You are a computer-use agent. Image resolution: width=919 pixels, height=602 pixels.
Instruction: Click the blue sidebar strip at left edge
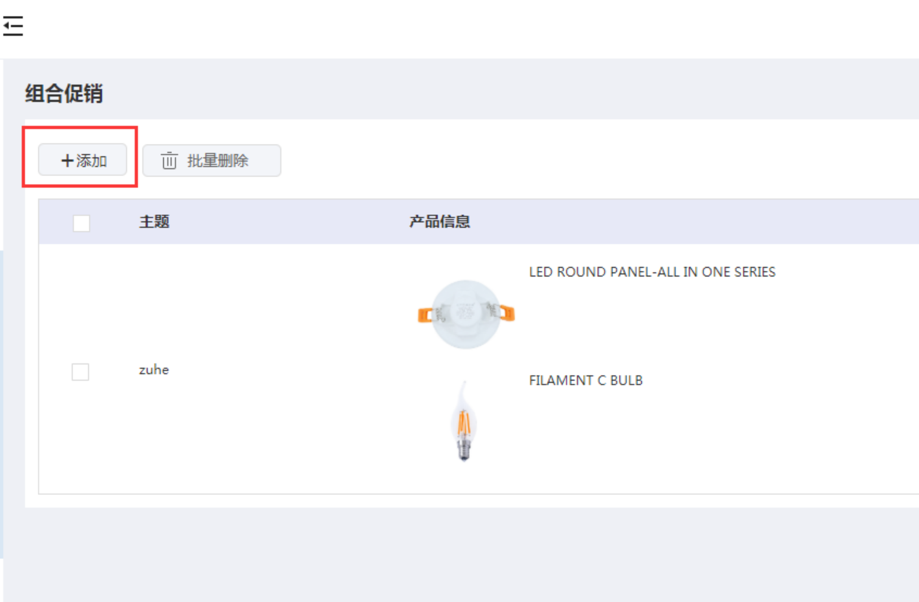[1, 404]
